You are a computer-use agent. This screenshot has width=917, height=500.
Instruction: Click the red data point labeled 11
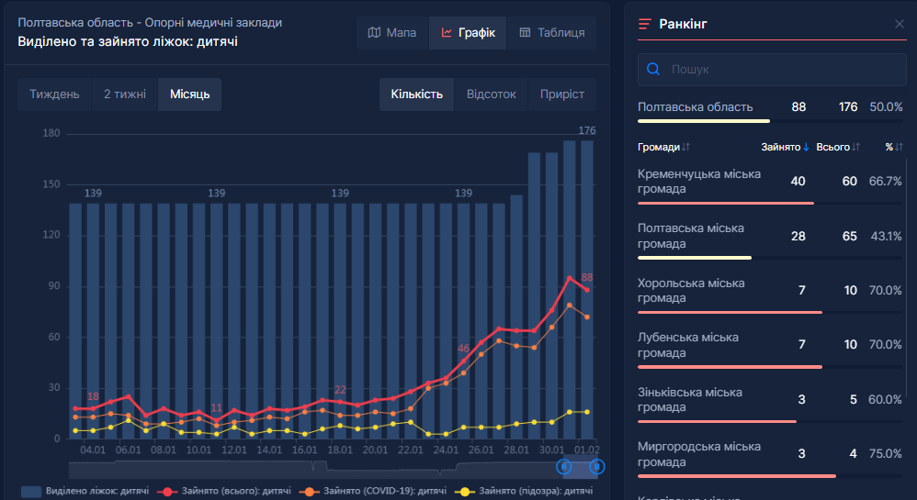coord(216,420)
